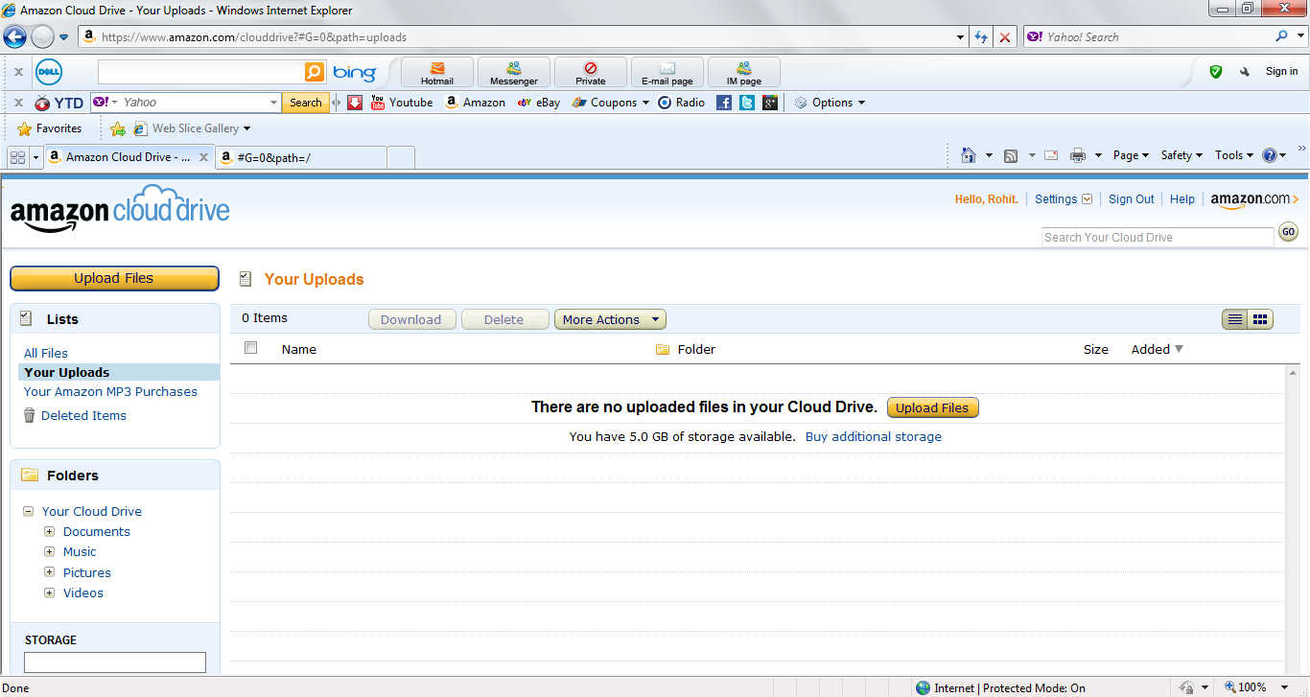Click the Download button above the file list
The image size is (1310, 697).
point(411,319)
